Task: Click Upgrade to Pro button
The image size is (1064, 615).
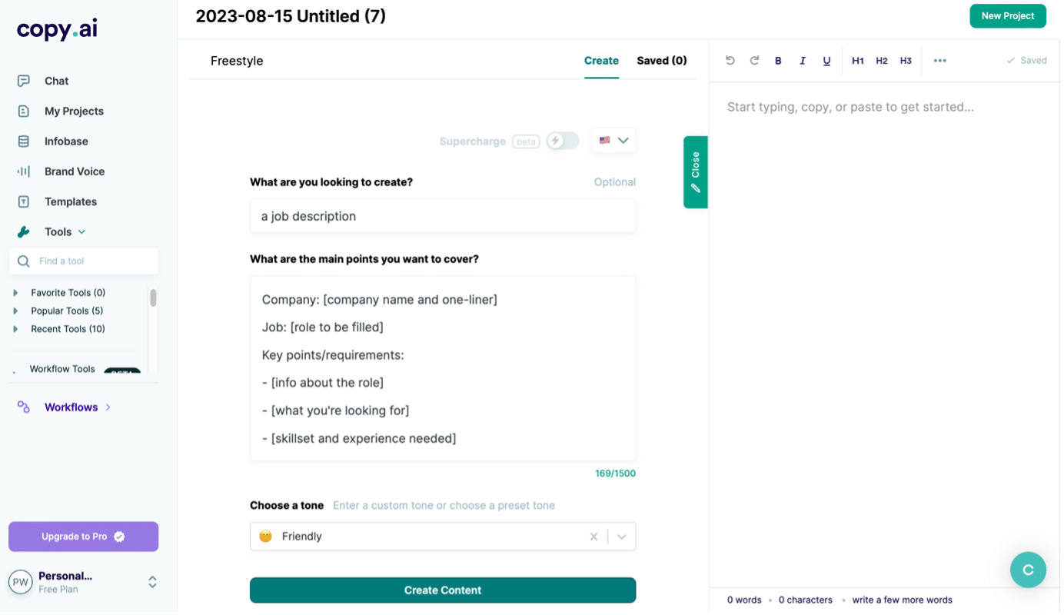Action: 84,537
